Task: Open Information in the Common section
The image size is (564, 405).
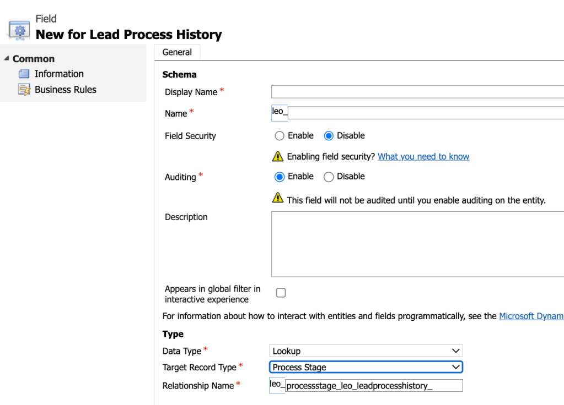Action: pos(59,74)
